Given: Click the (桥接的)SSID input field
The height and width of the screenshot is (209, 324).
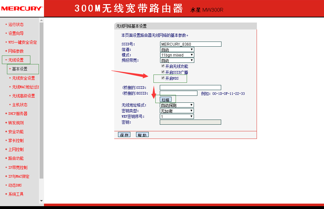Looking at the screenshot, I should [190, 88].
